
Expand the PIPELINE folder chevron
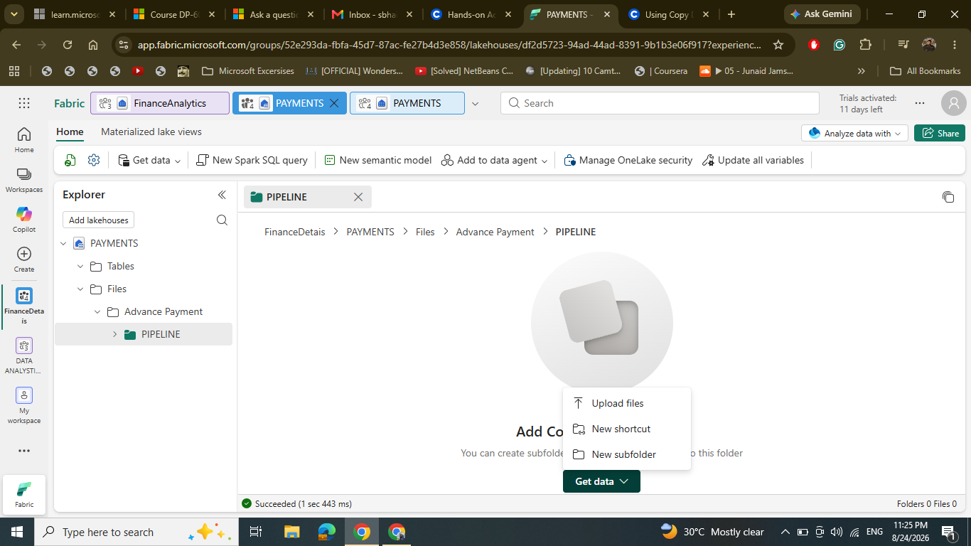(x=114, y=334)
